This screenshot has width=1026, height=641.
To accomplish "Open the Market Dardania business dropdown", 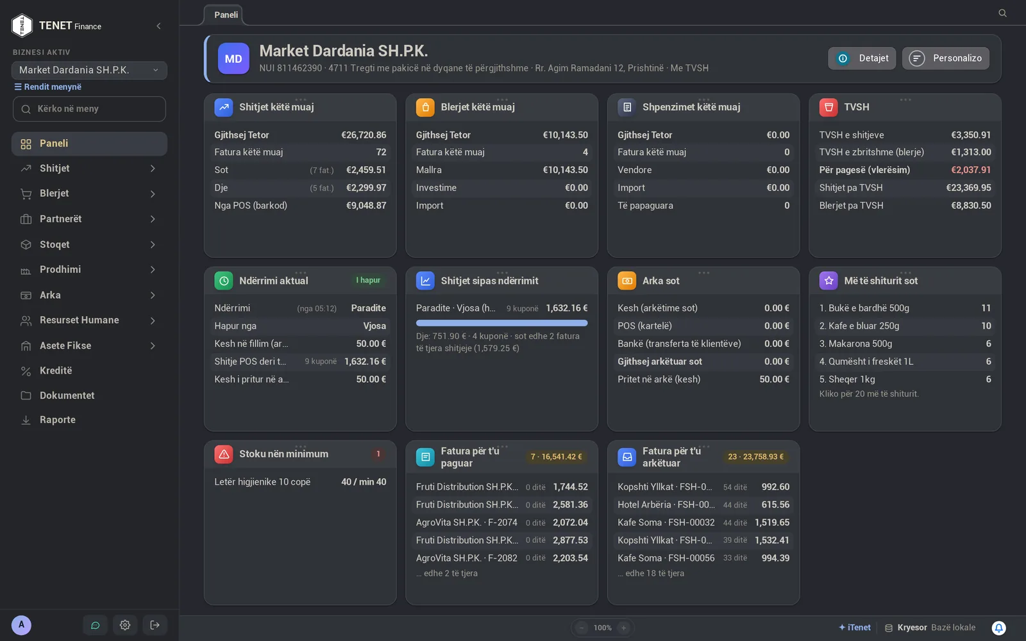I will pyautogui.click(x=89, y=70).
